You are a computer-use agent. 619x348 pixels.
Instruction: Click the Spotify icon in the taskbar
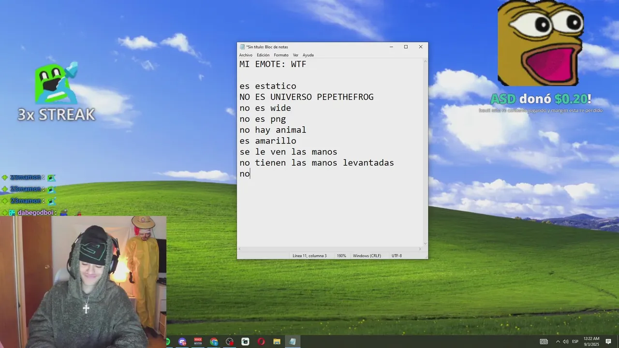point(168,342)
